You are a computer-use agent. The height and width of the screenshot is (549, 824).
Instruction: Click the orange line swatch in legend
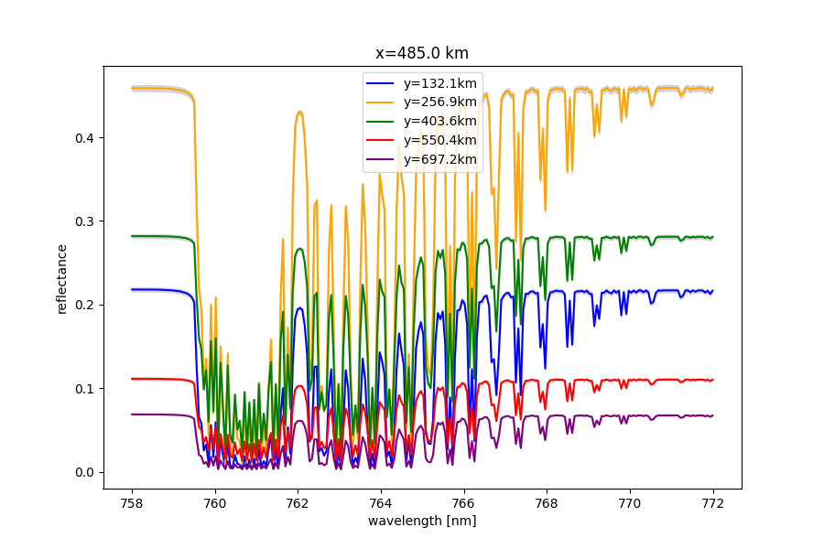click(383, 102)
